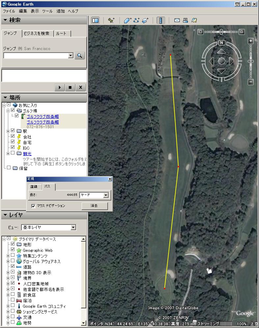Add a placemark with the pushpin icon

pyautogui.click(x=111, y=20)
